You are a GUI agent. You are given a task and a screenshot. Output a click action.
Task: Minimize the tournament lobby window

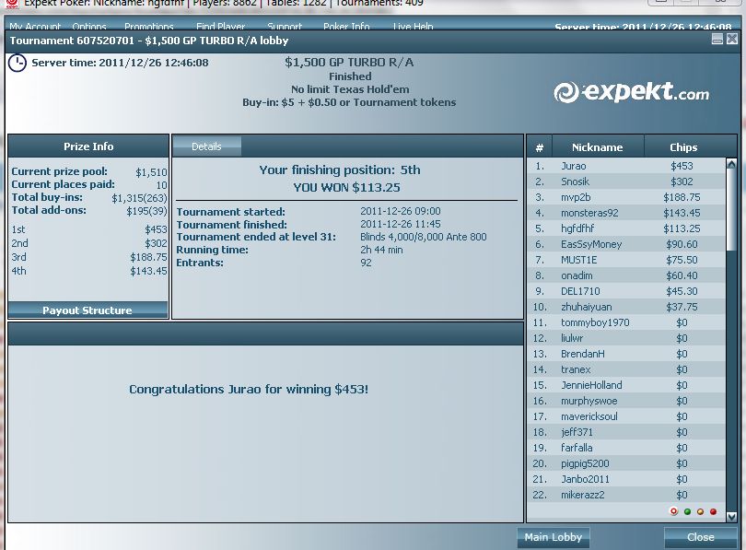717,39
